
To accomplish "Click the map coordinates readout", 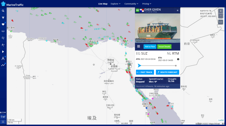I will [208, 14].
